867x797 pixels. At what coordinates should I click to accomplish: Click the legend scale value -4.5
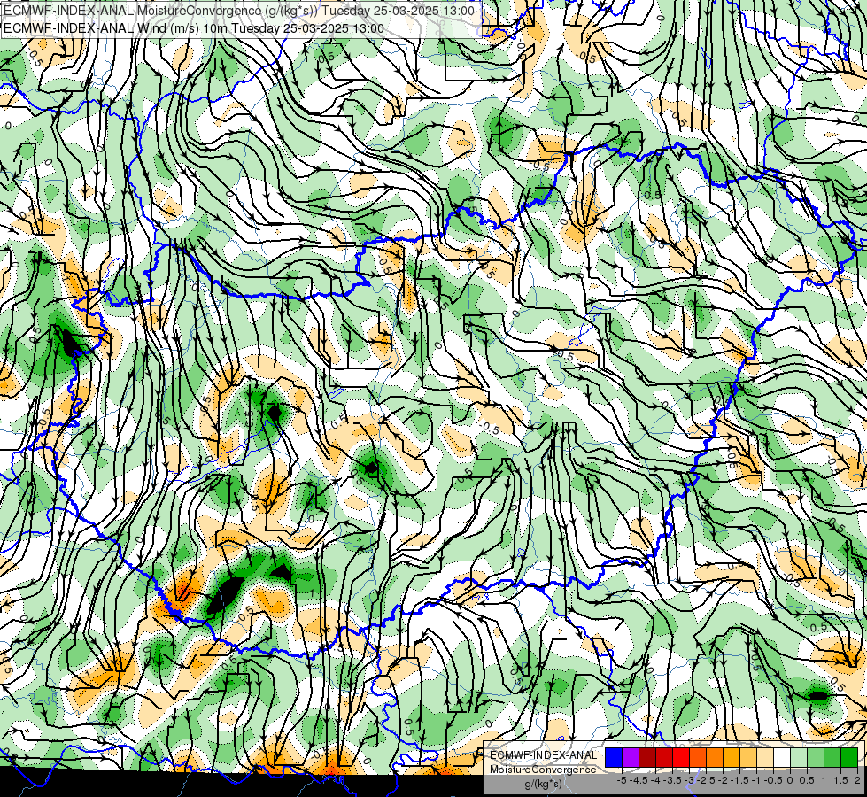coord(639,780)
